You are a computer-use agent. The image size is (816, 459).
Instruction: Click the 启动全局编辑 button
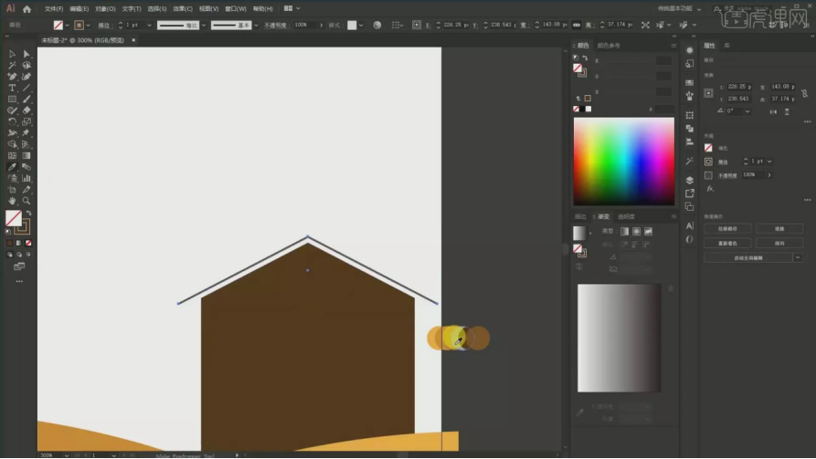pos(748,258)
